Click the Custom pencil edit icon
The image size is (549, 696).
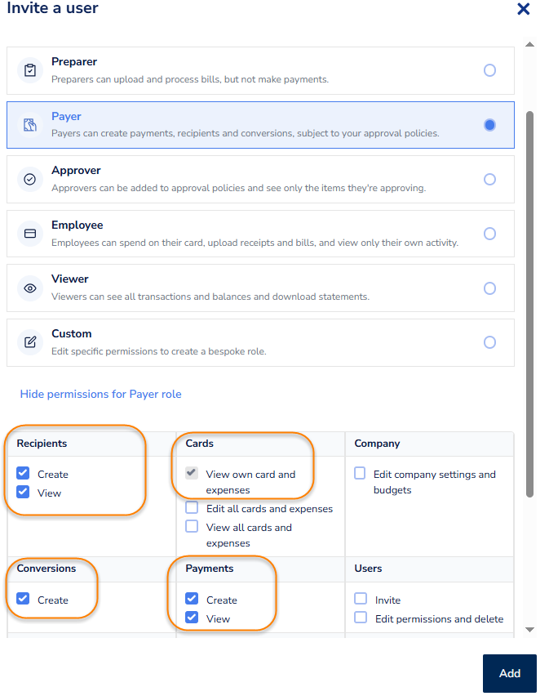(30, 342)
